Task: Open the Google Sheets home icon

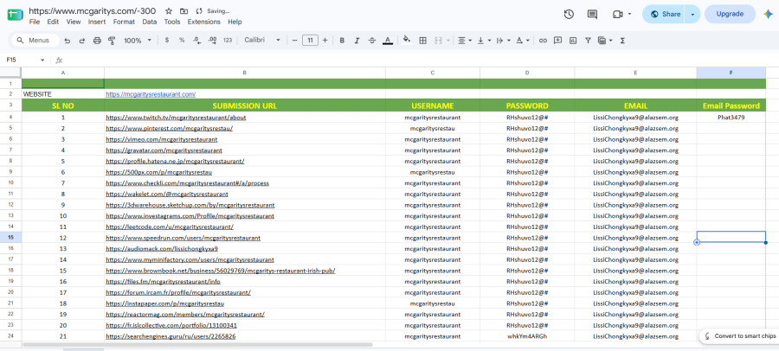Action: click(x=15, y=15)
